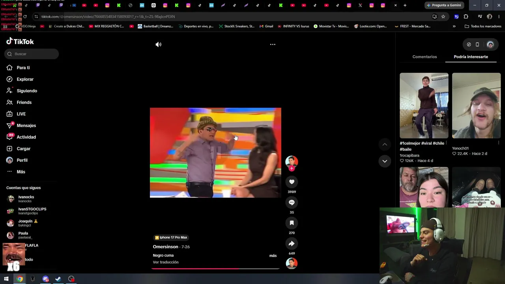Open Steam from the taskbar

coord(58,279)
